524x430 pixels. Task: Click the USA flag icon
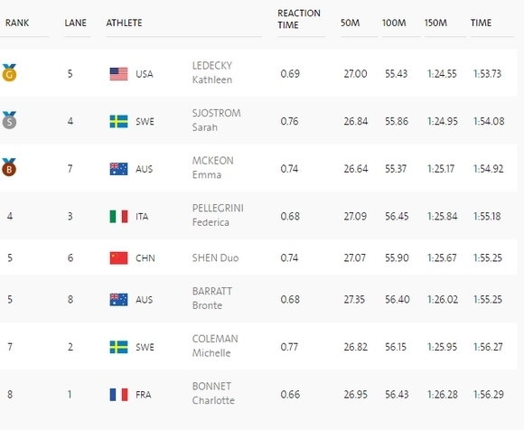[118, 74]
